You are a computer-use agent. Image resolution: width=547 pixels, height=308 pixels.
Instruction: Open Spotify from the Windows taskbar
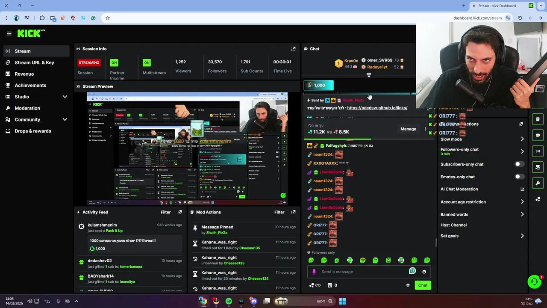(229, 301)
